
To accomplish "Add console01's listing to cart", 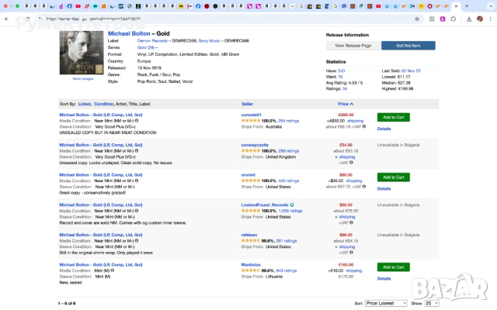I will (x=393, y=117).
